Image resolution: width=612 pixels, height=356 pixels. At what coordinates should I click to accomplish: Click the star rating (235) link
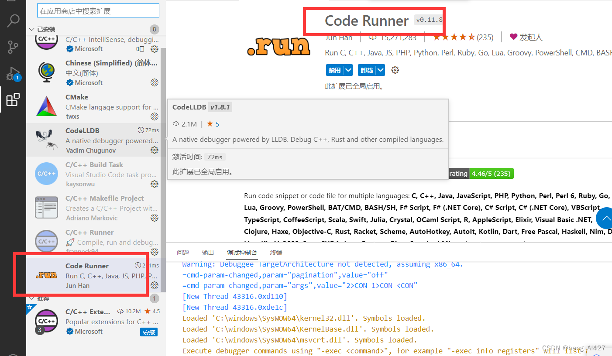463,37
